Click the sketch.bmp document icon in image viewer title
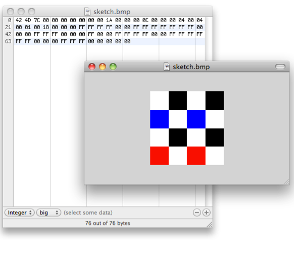Screen dimensions: 294x261 [x=167, y=67]
